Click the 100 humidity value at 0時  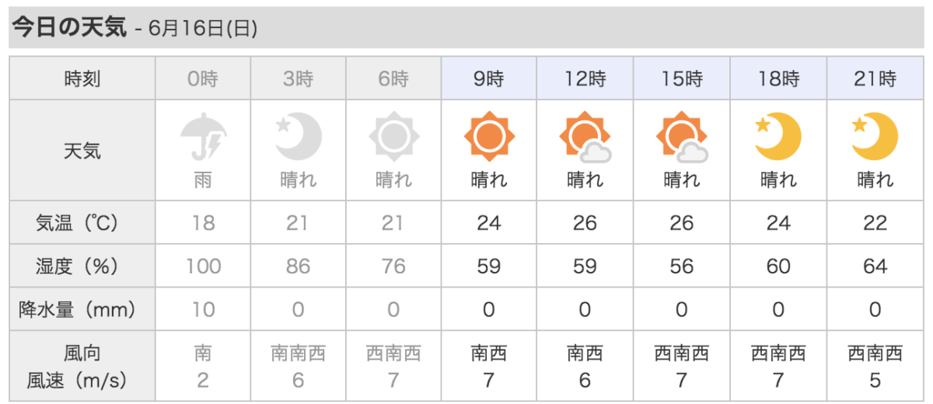coord(202,266)
